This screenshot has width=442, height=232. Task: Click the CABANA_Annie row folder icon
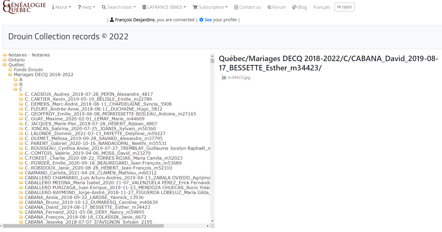21,197
